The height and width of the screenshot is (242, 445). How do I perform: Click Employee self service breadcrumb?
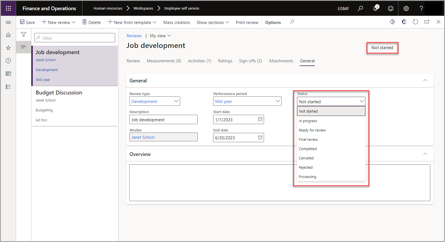coord(182,8)
